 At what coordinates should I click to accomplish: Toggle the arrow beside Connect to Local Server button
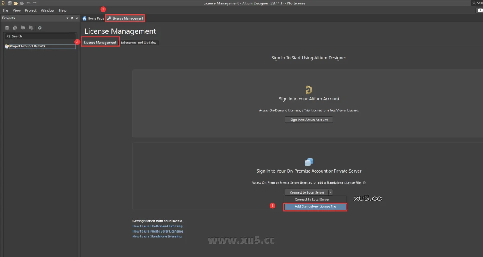click(330, 192)
